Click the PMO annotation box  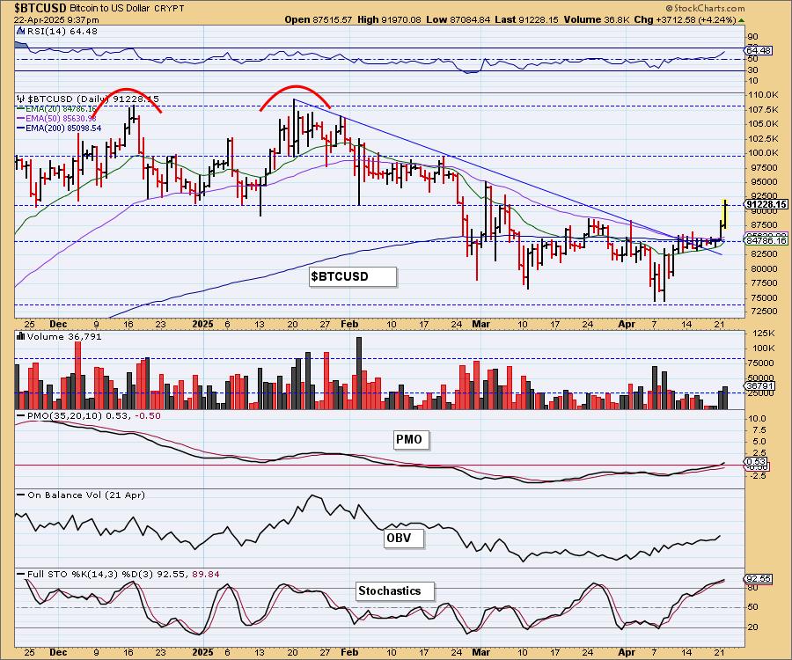pyautogui.click(x=411, y=439)
